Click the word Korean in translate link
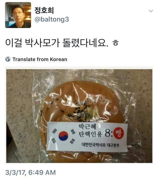Screen dimensions: 158x179 tap(59, 59)
